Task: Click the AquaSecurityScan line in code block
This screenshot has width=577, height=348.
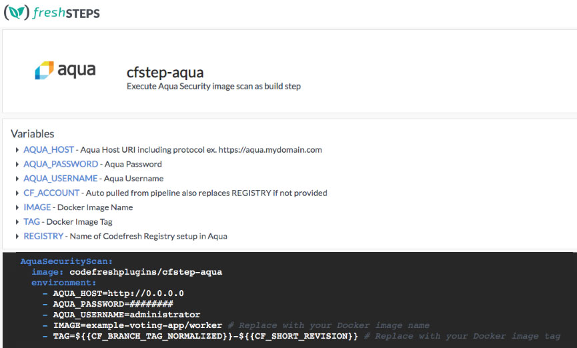Action: point(67,261)
